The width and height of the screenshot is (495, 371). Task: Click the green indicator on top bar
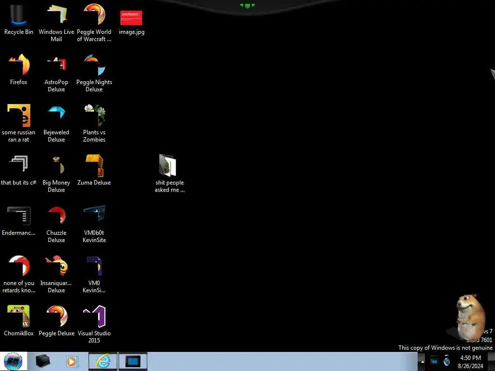click(x=247, y=5)
